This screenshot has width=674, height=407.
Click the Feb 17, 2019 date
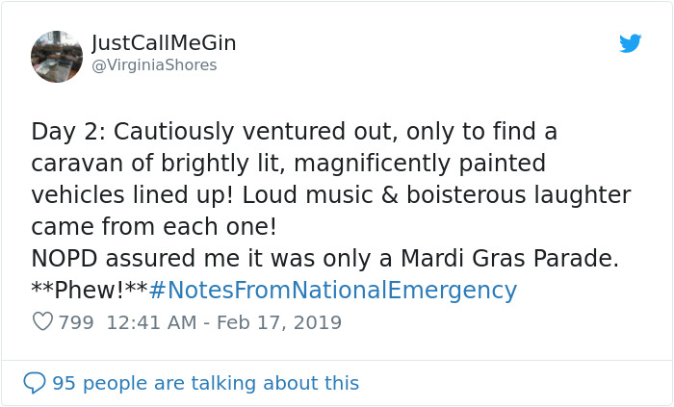pyautogui.click(x=279, y=322)
